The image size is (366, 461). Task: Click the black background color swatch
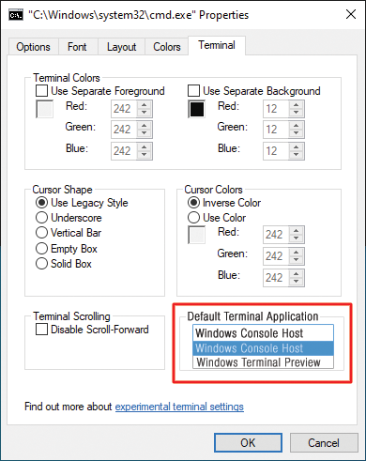[x=197, y=109]
